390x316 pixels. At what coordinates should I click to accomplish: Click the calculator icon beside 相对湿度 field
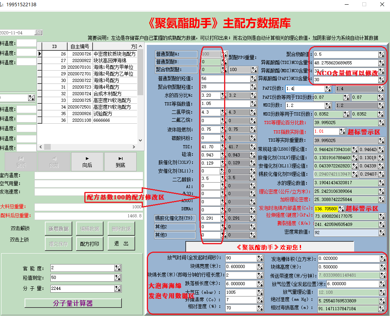tap(260, 308)
